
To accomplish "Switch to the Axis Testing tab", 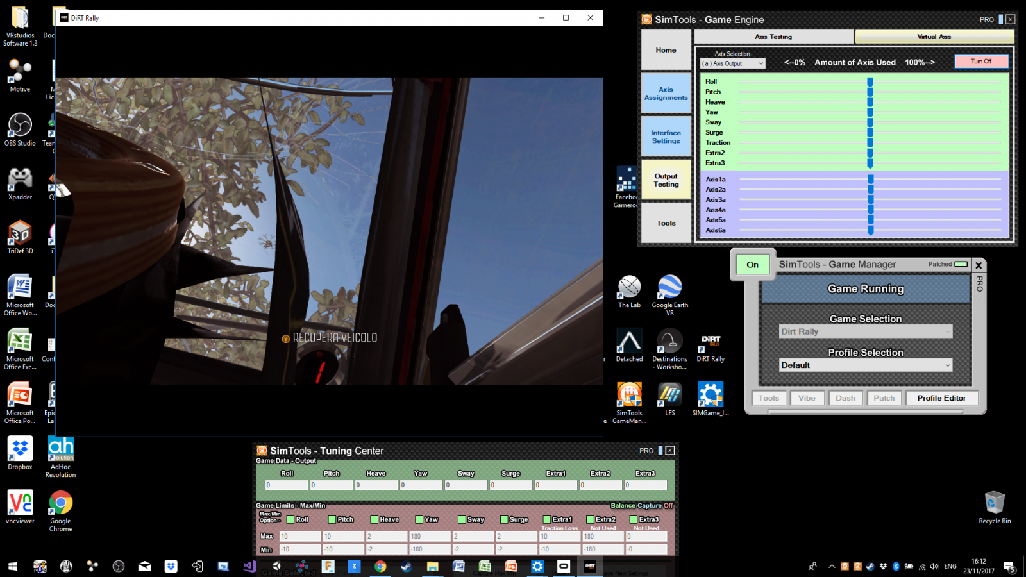I will [773, 37].
